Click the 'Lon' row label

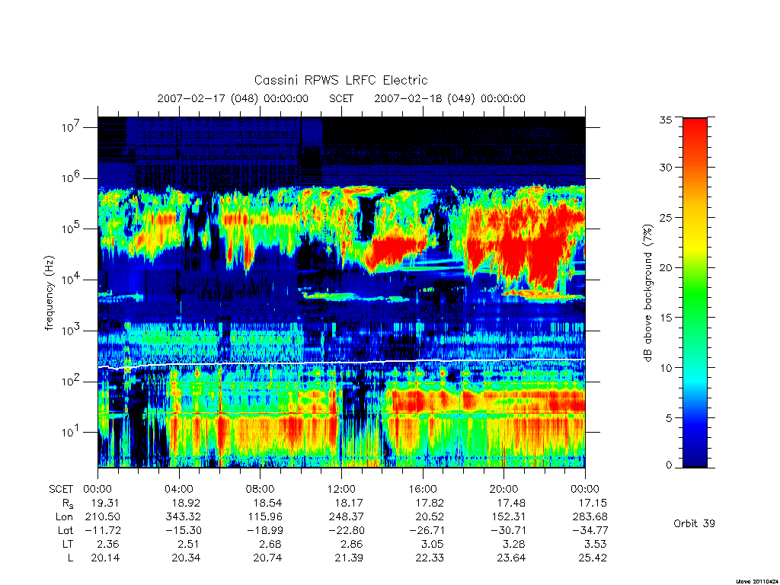64,517
